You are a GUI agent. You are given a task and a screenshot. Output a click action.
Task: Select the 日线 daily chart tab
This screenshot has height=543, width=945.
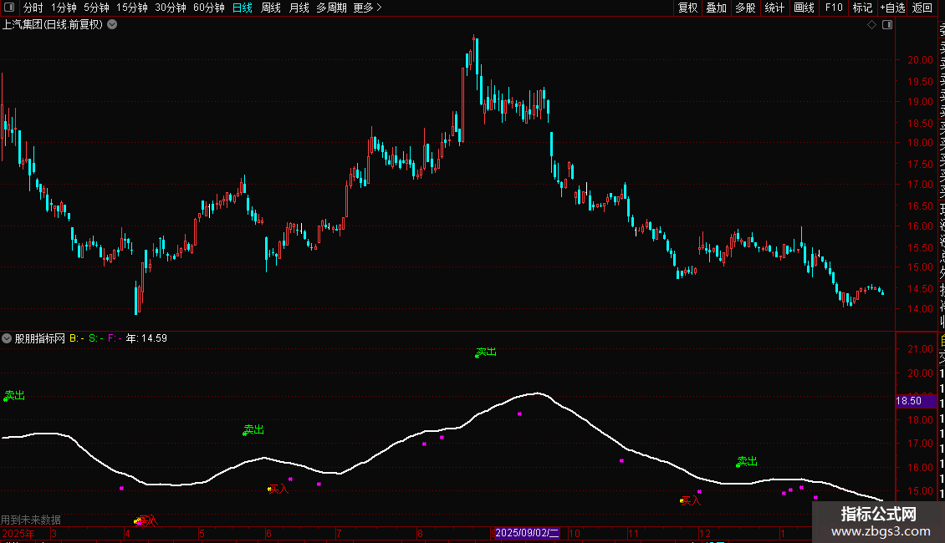click(243, 8)
